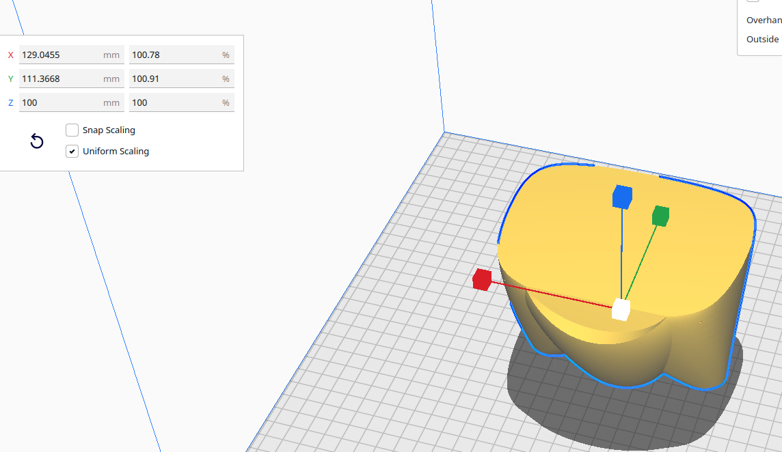The image size is (782, 452).
Task: Disable Uniform Scaling
Action: [x=72, y=151]
